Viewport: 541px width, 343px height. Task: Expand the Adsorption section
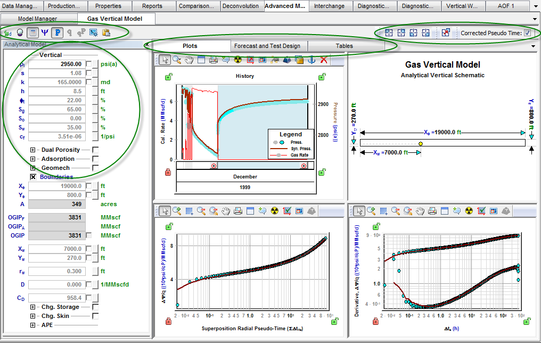33,159
